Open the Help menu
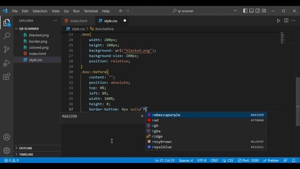Image resolution: width=300 pixels, height=169 pixels. [106, 11]
